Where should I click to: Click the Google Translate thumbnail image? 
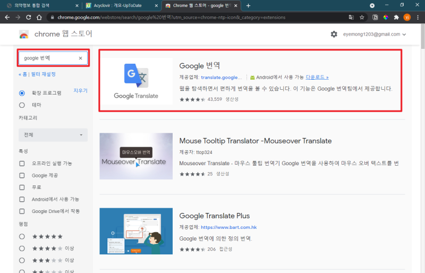tap(136, 81)
